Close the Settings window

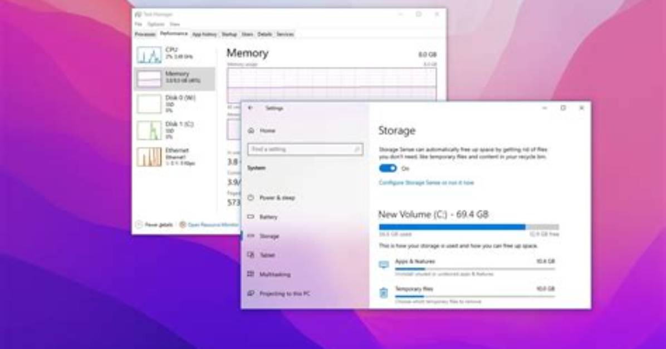581,108
